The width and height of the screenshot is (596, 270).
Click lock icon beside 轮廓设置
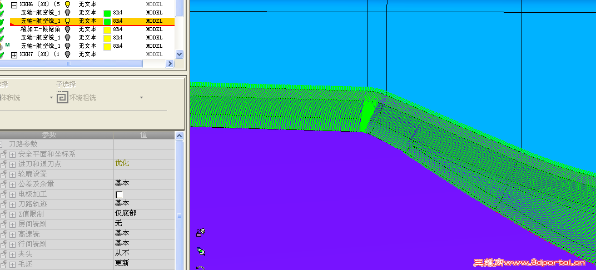[4, 174]
